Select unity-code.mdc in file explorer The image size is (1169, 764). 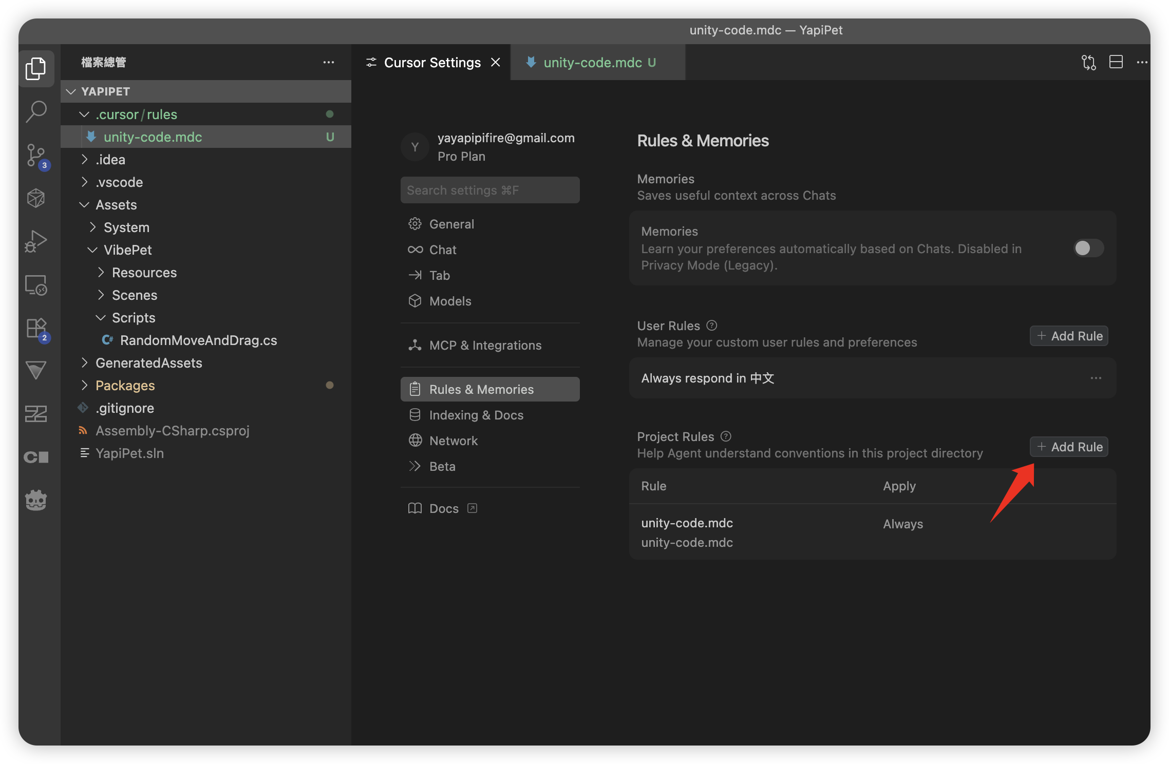pyautogui.click(x=206, y=137)
